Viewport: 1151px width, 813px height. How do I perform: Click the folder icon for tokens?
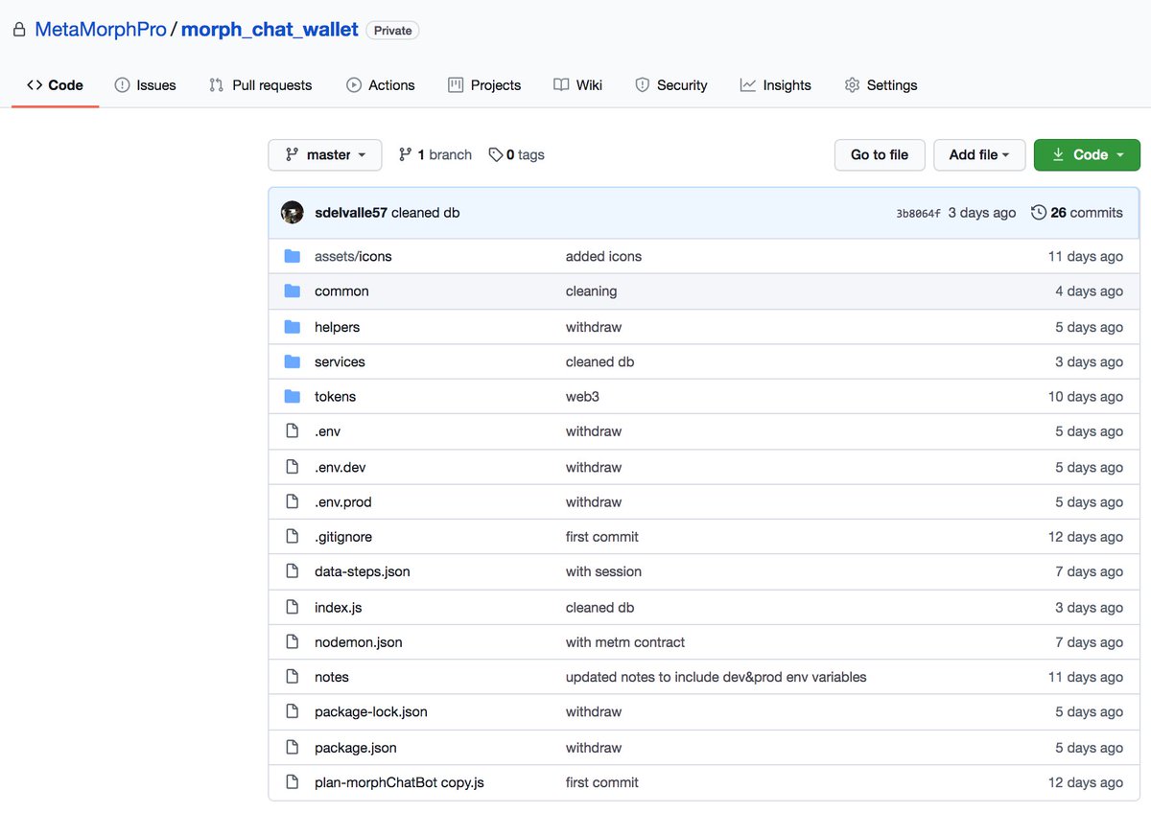293,396
